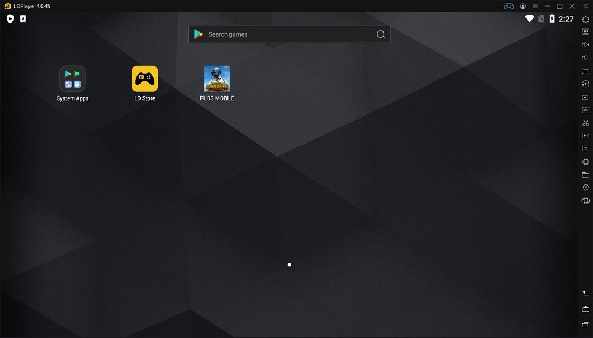Open the multi-instance plus window icon
This screenshot has height=338, width=593.
click(585, 97)
